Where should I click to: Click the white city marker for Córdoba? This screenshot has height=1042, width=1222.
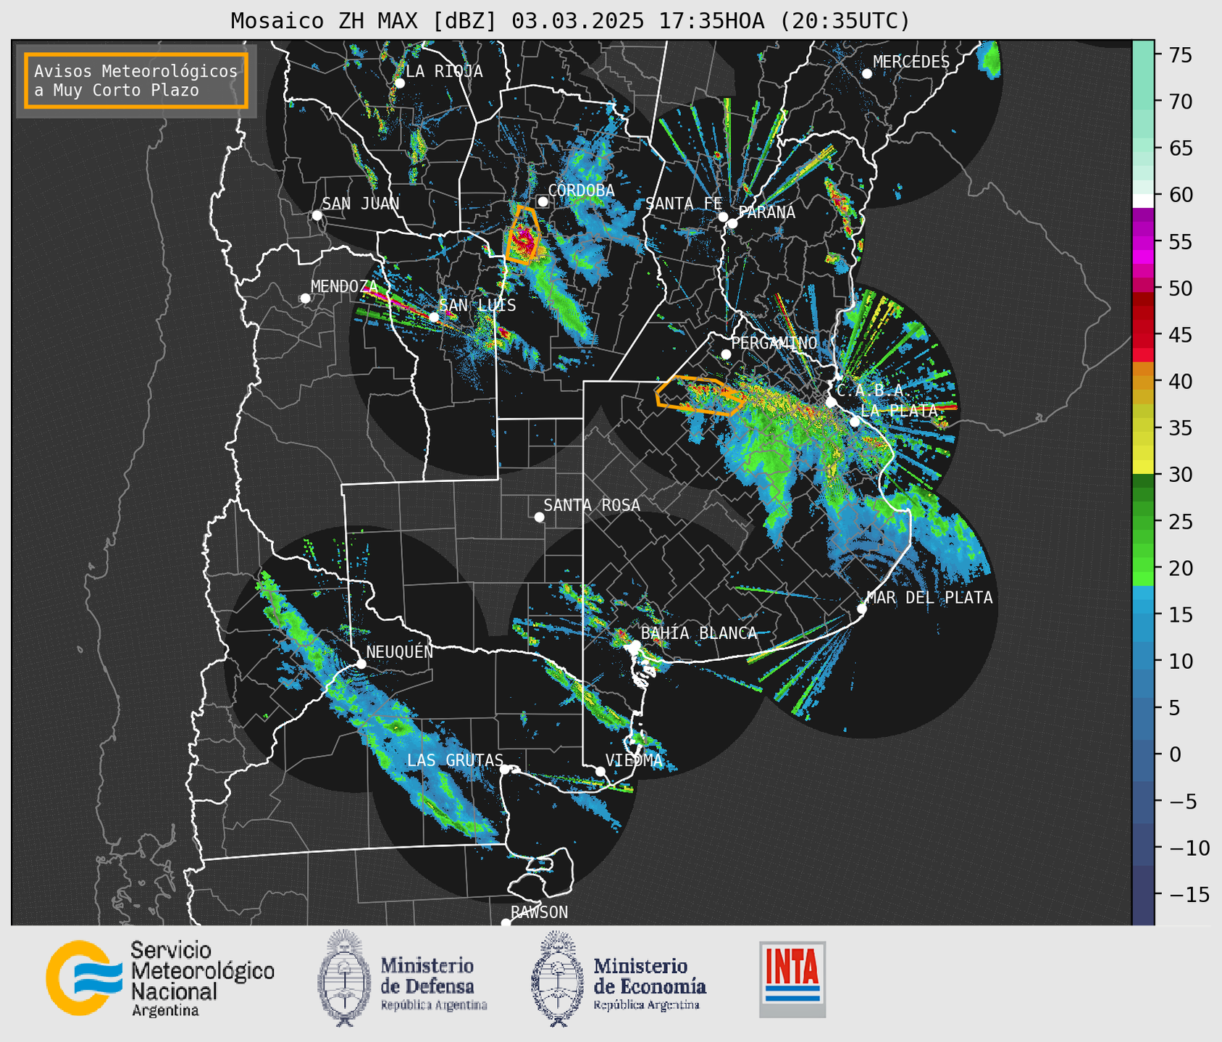pyautogui.click(x=543, y=201)
